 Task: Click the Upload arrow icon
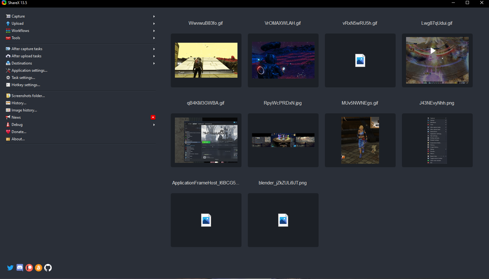[154, 23]
